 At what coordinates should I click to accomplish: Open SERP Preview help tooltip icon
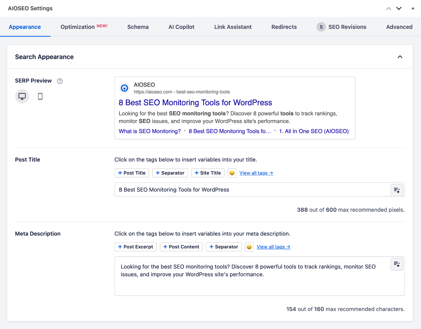(60, 81)
